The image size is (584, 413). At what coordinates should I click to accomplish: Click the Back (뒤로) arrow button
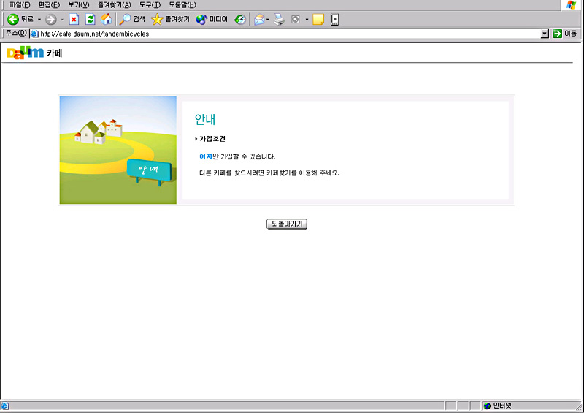(x=13, y=20)
